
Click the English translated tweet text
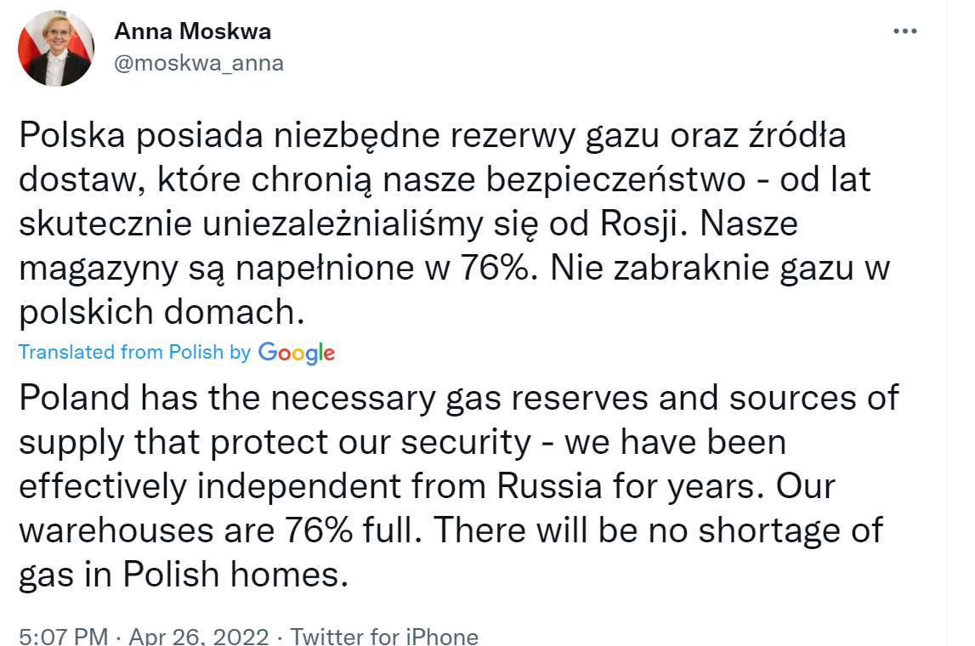[458, 486]
